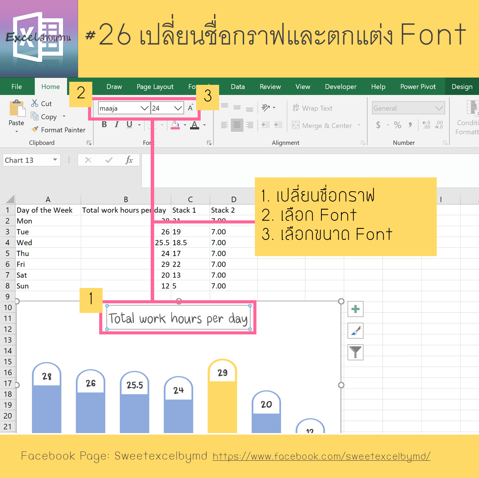479x478 pixels.
Task: Switch to the Draw tab
Action: (x=114, y=86)
